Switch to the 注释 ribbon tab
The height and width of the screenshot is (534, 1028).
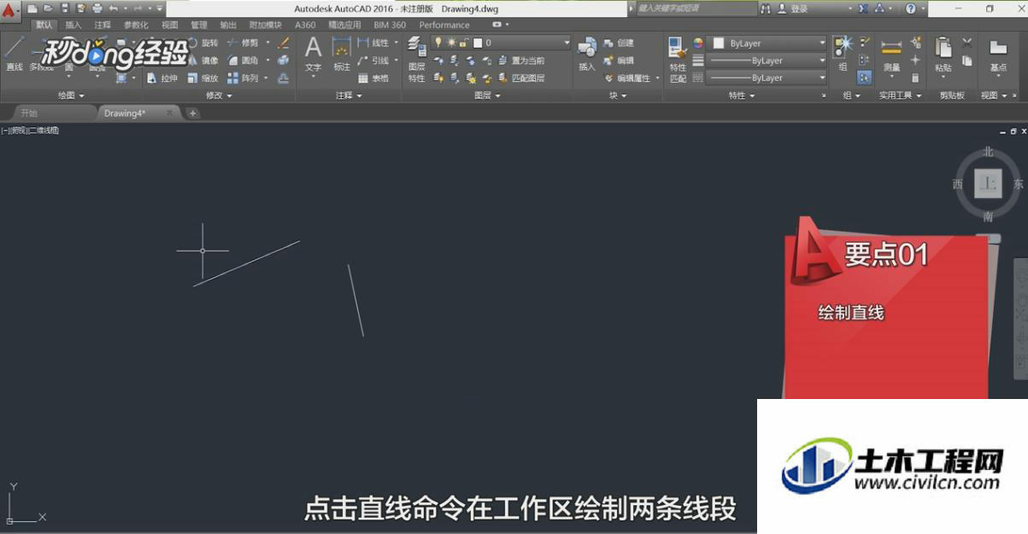[103, 25]
